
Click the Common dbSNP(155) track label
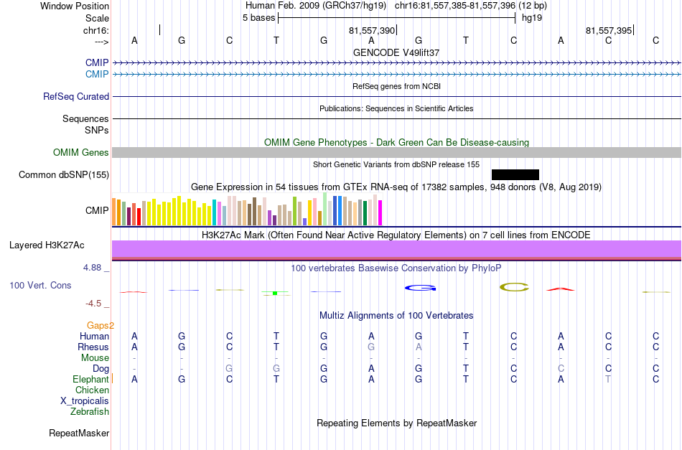[x=64, y=175]
